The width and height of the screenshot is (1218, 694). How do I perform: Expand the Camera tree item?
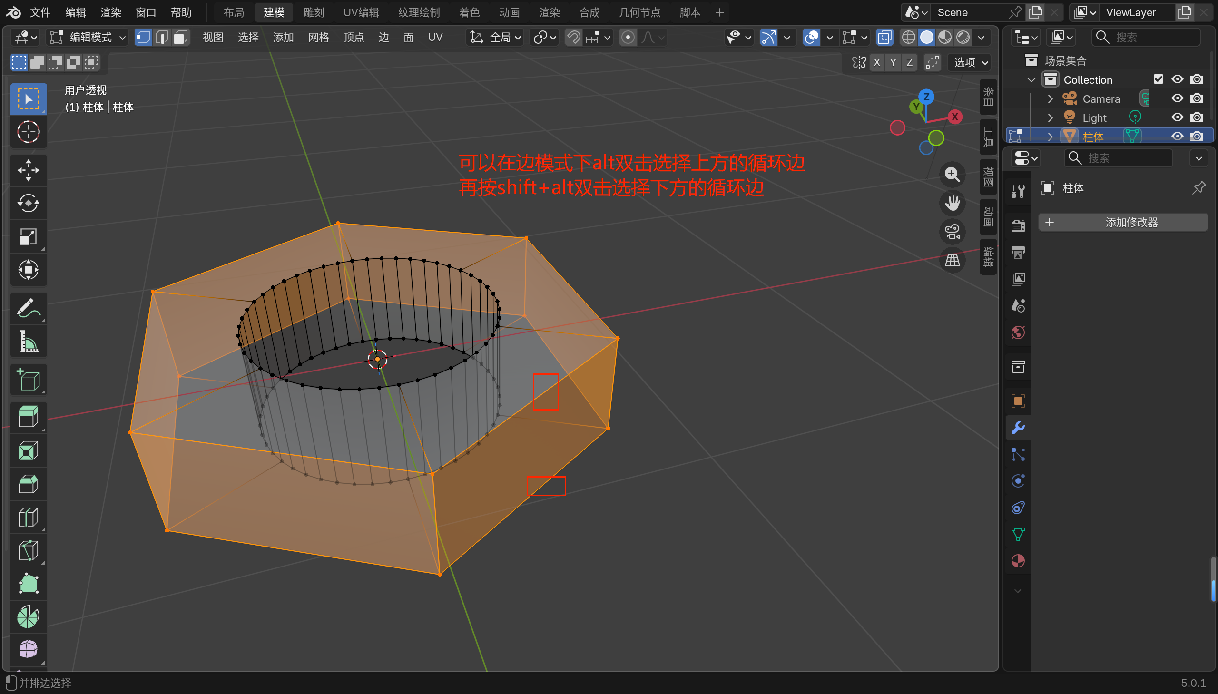pyautogui.click(x=1050, y=98)
